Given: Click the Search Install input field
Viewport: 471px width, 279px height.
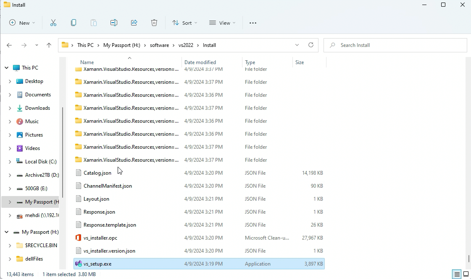Looking at the screenshot, I should tap(395, 45).
